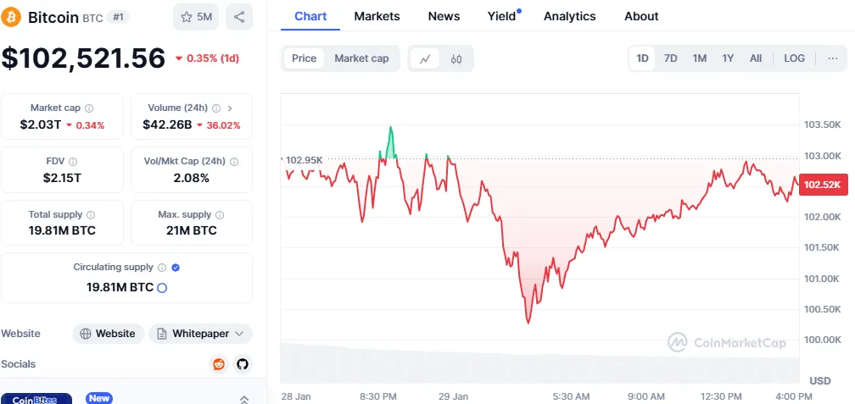Expand the Whitepaper dropdown
The width and height of the screenshot is (855, 404).
[200, 334]
